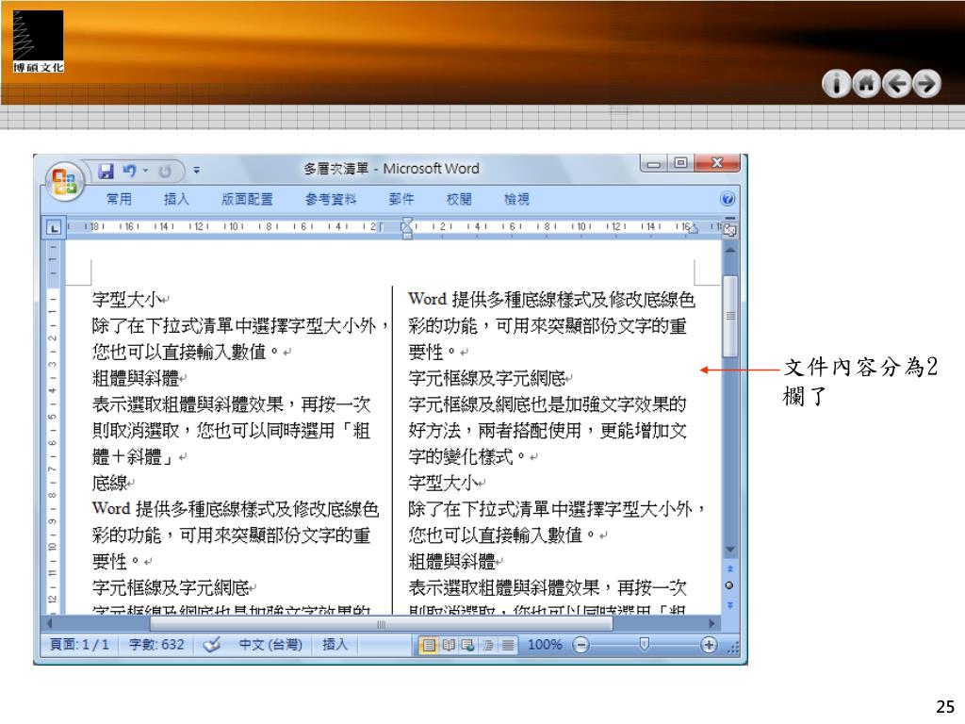Select the Web Layout view icon

tap(467, 645)
